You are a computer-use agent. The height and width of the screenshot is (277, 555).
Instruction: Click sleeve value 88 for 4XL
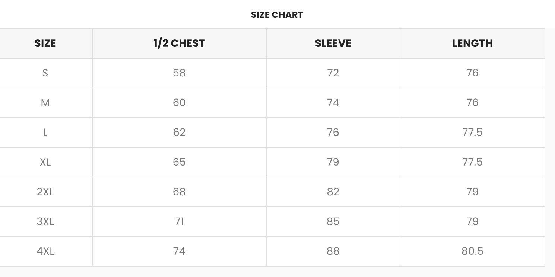pos(333,251)
